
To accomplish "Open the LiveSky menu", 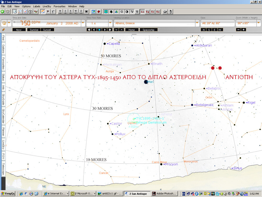I will click(47, 6).
